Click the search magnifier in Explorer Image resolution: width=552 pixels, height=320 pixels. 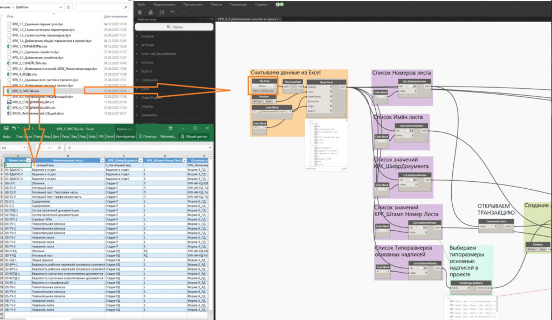[x=126, y=7]
